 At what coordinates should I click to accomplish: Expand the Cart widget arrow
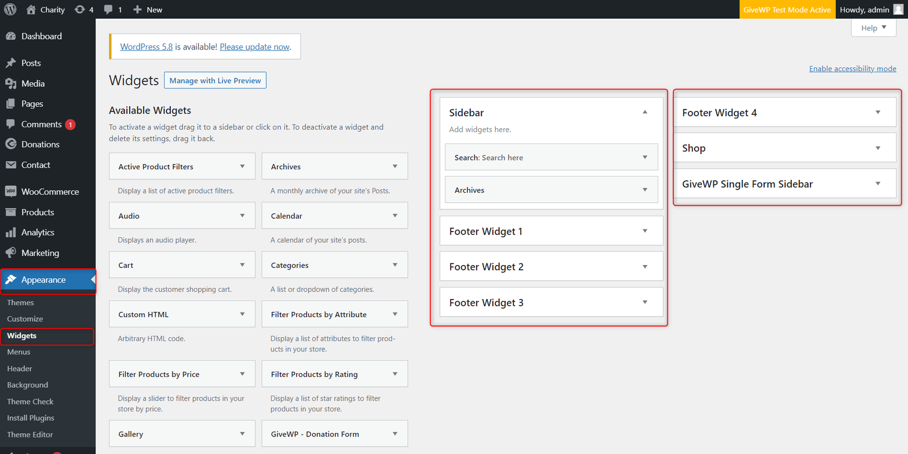pyautogui.click(x=242, y=265)
